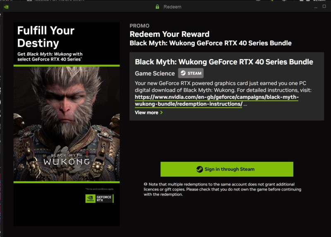
Task: Click the View more chevron arrow
Action: click(x=161, y=112)
